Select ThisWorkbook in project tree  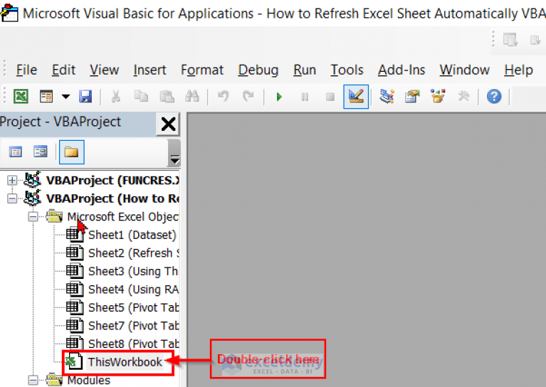pyautogui.click(x=125, y=362)
